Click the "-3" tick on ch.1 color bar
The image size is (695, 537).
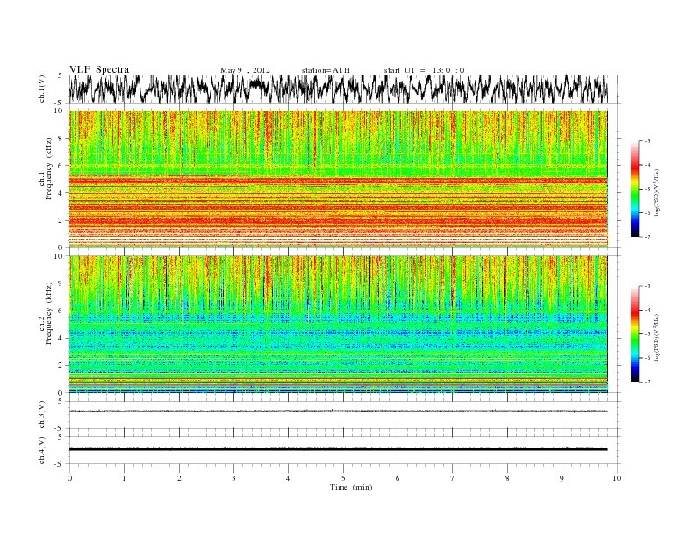point(648,141)
